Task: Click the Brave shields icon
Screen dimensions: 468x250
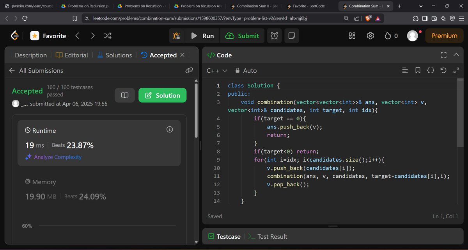Action: 368,18
